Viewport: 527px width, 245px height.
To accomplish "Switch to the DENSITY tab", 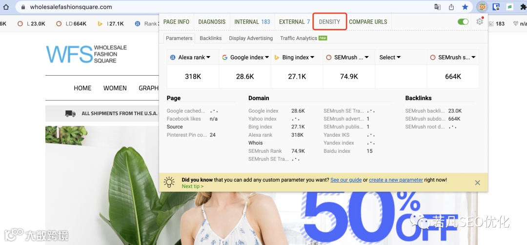I will [x=329, y=22].
